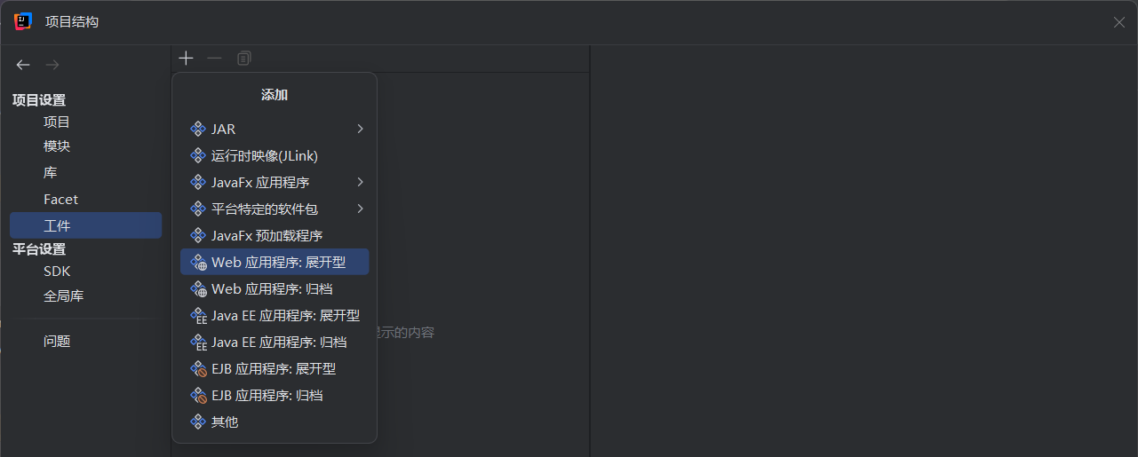Open the 模块 settings section
Viewport: 1138px width, 457px height.
57,146
